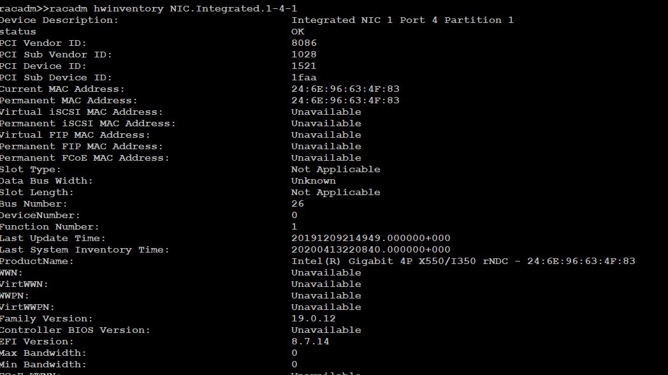Click the 'ProductName:' label

36,261
